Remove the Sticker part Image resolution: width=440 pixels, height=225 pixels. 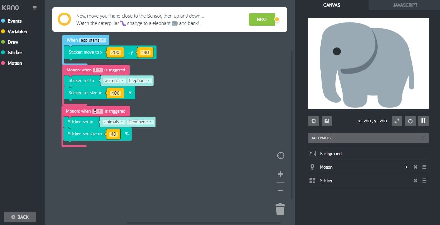point(415,181)
